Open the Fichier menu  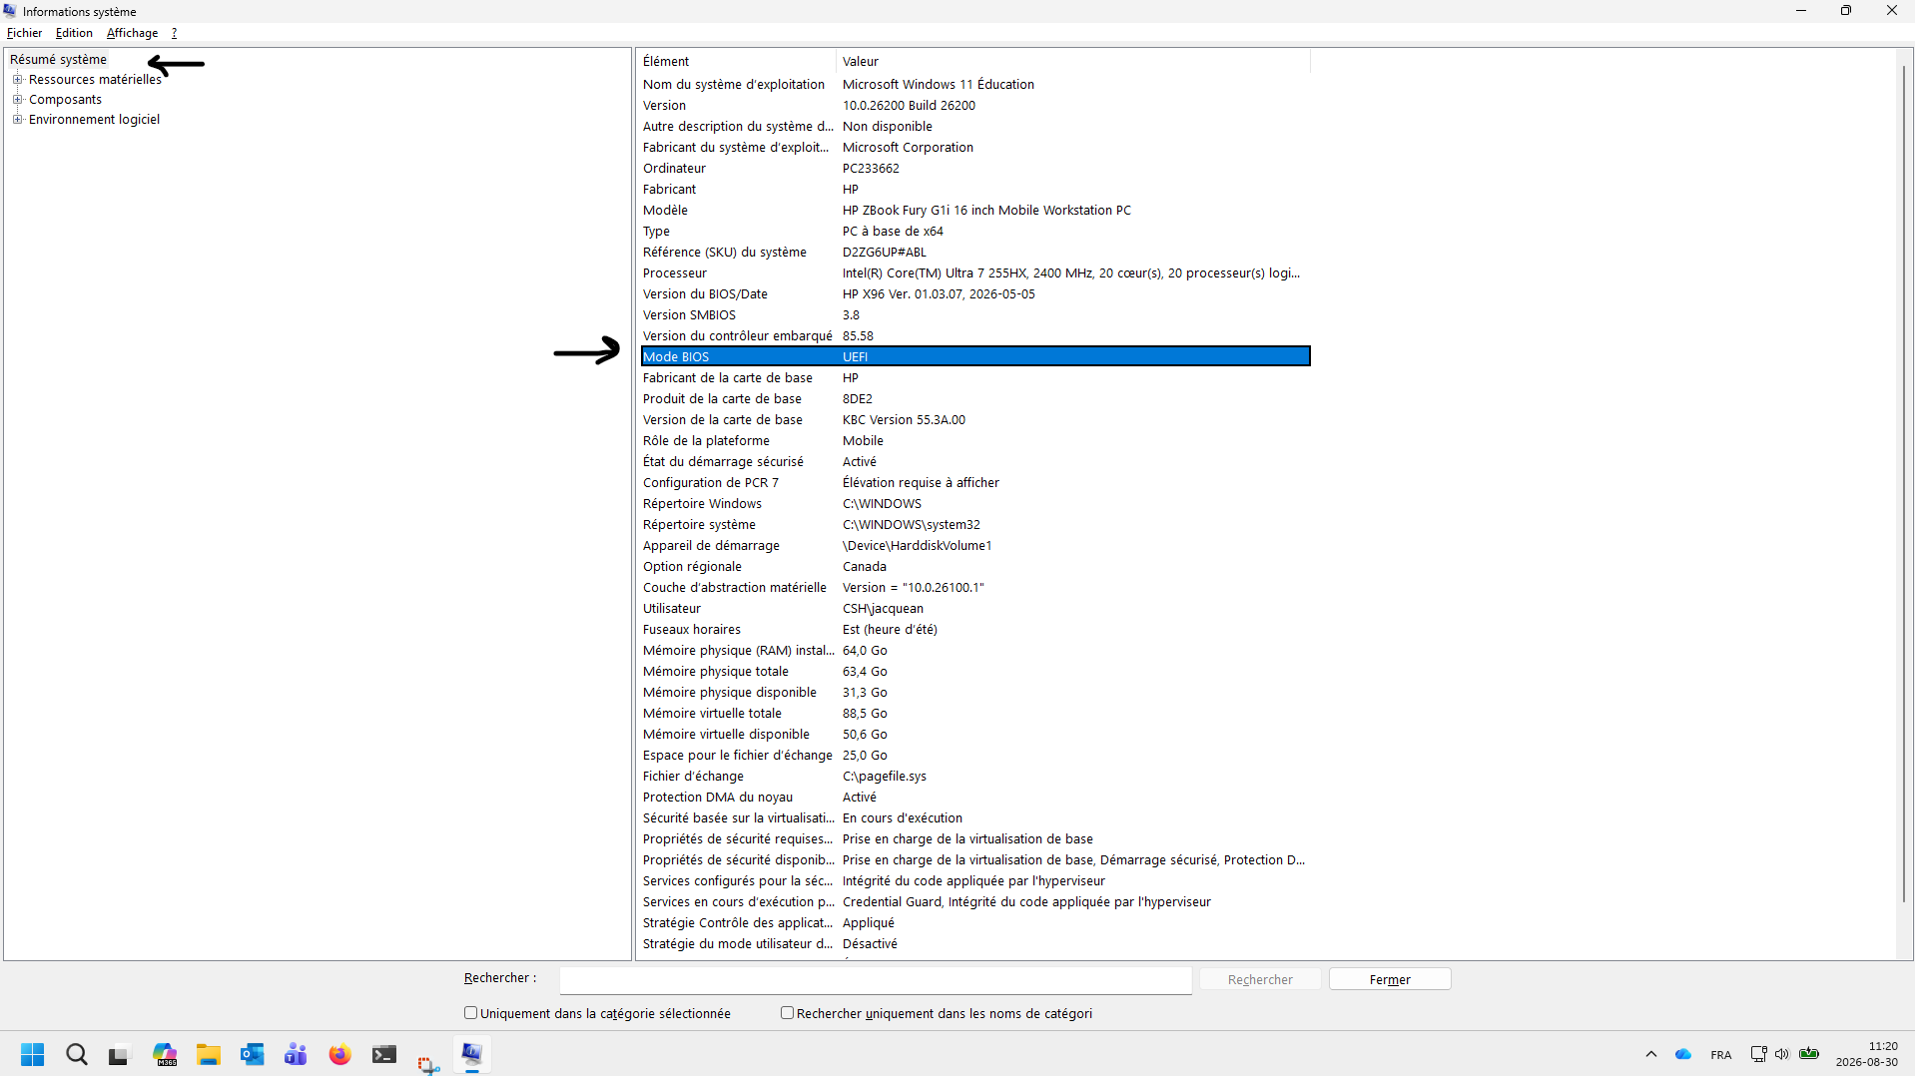pyautogui.click(x=24, y=33)
